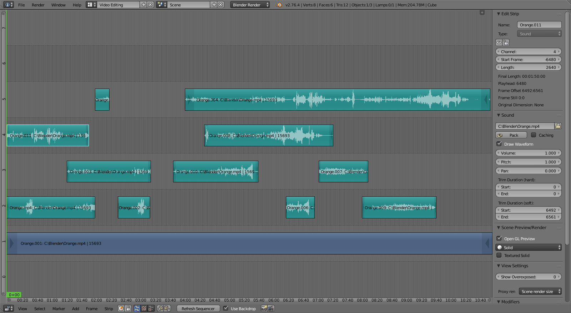Open the sequencer Add menu
571x313 pixels.
[x=75, y=309]
